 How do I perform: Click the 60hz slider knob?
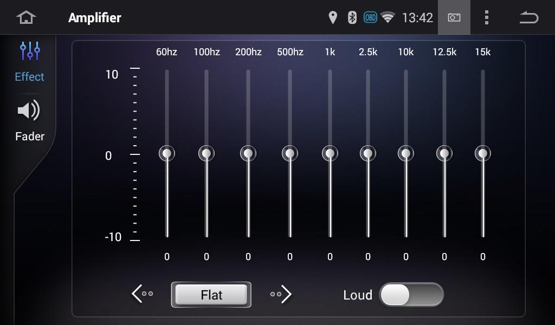pos(167,153)
